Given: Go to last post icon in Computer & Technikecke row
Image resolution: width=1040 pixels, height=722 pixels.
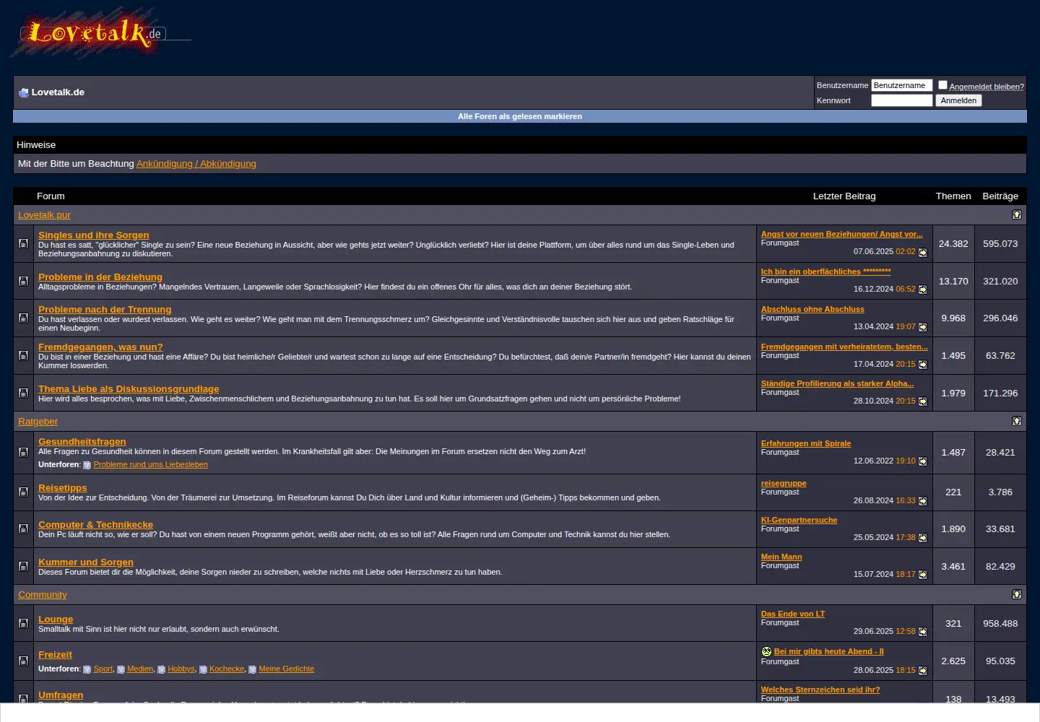Looking at the screenshot, I should [922, 538].
